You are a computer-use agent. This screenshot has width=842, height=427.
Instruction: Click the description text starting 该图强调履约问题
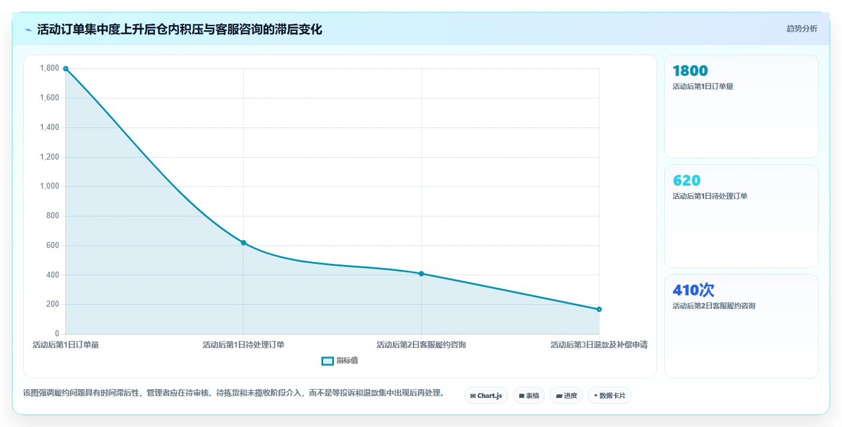234,393
